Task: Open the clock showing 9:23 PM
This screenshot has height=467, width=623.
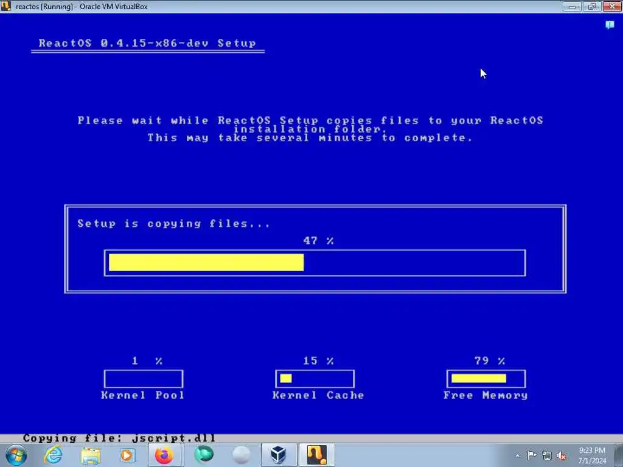Action: (592, 455)
